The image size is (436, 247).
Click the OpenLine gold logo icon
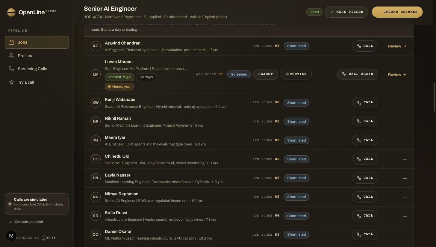point(11,12)
